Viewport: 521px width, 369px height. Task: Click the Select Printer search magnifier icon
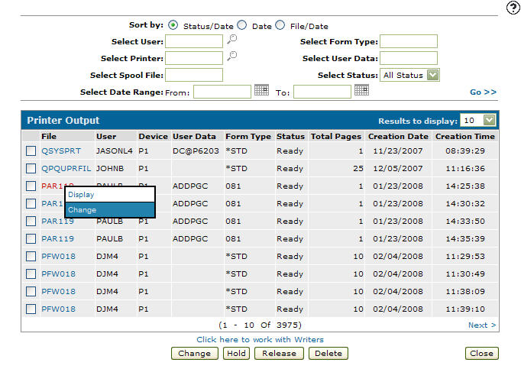[231, 57]
